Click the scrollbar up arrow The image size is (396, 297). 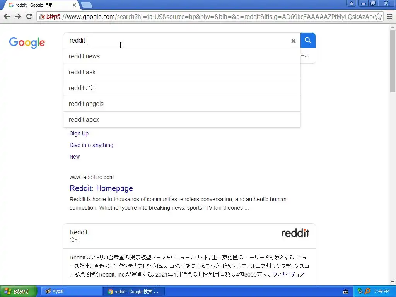(x=393, y=27)
